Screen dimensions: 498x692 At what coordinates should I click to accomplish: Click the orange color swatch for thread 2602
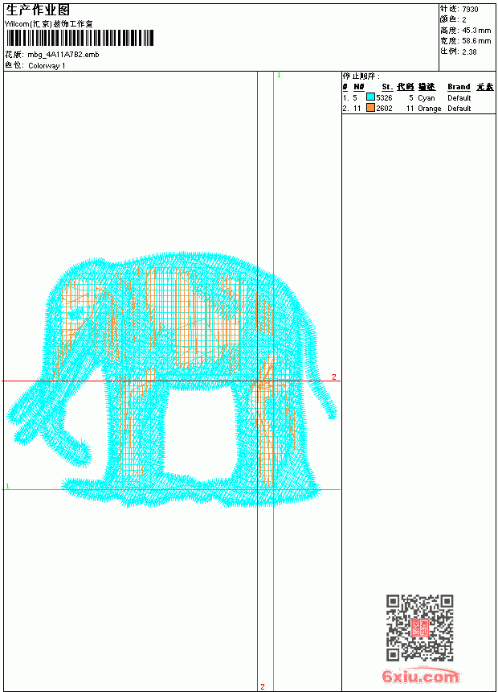tap(370, 107)
